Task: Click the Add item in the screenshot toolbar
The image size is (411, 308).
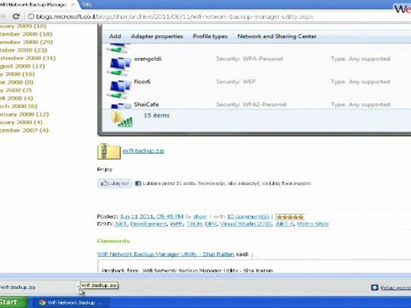Action: pyautogui.click(x=115, y=36)
